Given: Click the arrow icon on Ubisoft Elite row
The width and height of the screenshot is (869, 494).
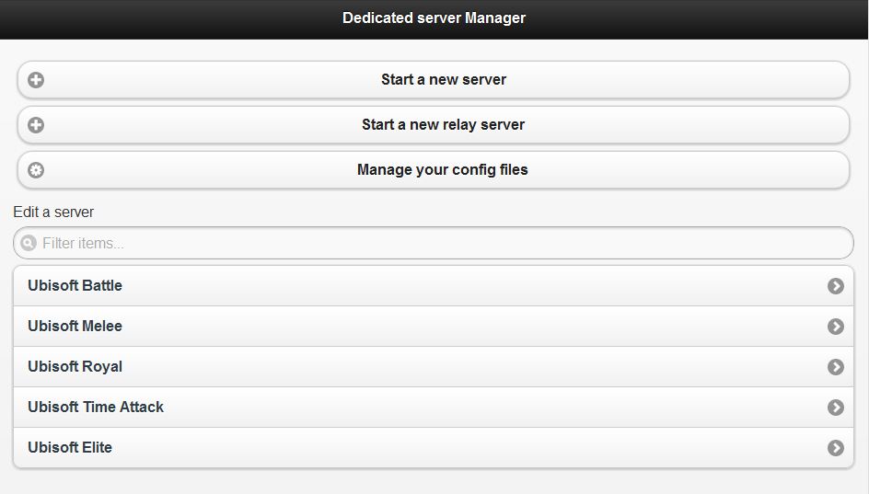Looking at the screenshot, I should [836, 447].
